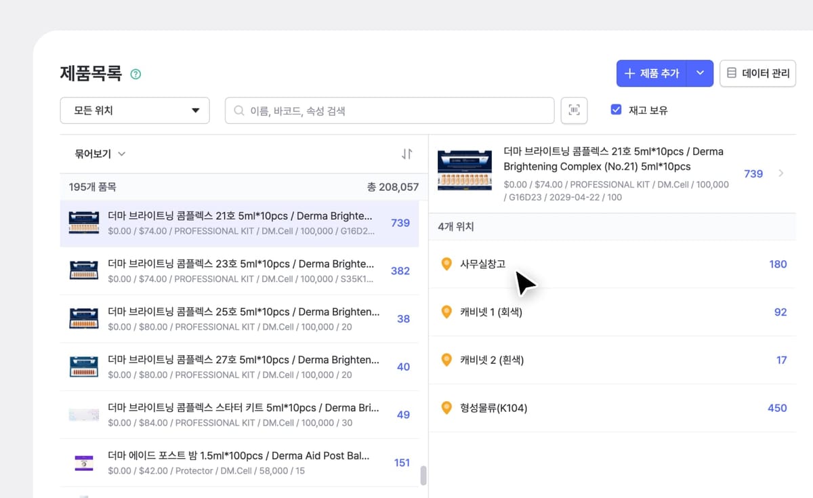Open dropdown arrow beside 제품 추가
Viewport: 813px width, 498px height.
click(701, 73)
